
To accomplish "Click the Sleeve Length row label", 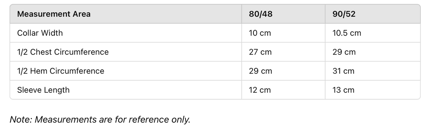I will click(x=43, y=90).
